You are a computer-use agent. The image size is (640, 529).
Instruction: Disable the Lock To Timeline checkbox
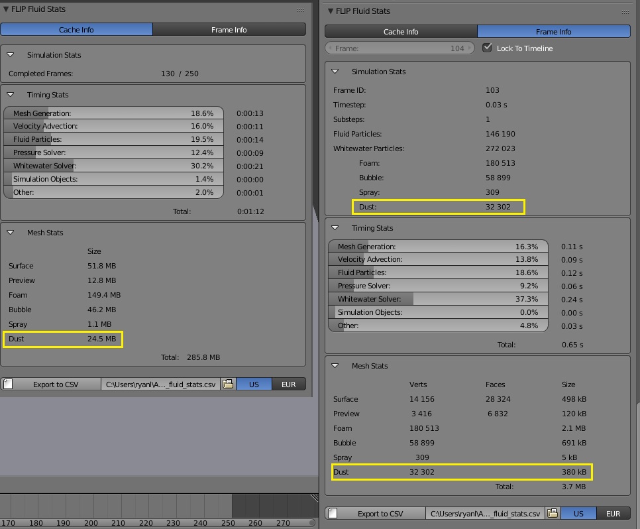coord(488,48)
